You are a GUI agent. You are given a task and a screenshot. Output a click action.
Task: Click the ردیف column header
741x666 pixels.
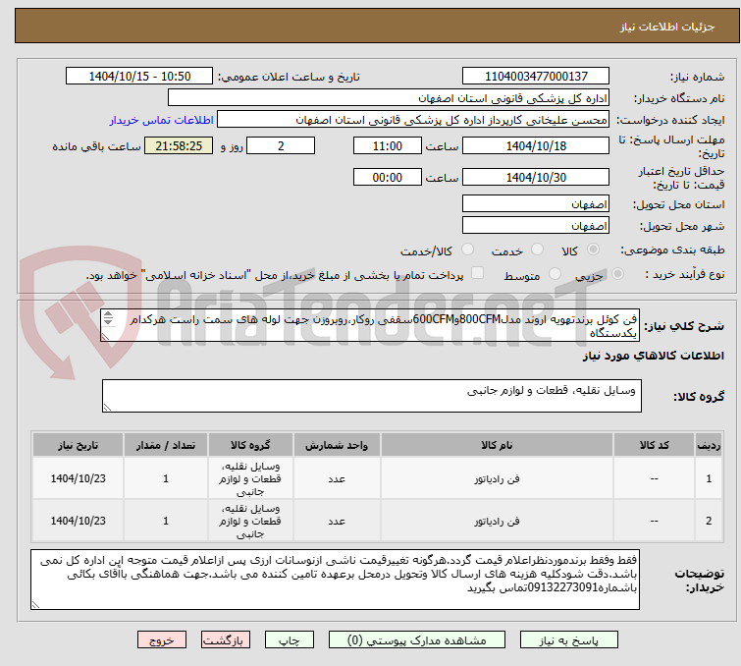709,445
